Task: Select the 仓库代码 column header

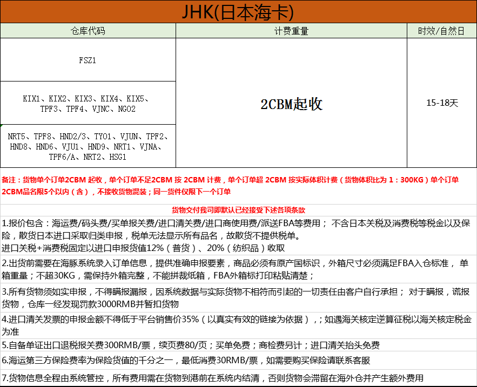Action: pos(88,31)
